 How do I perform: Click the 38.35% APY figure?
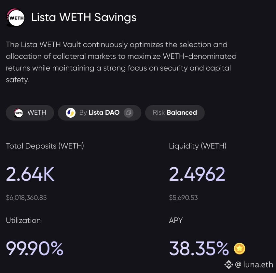[x=199, y=248]
